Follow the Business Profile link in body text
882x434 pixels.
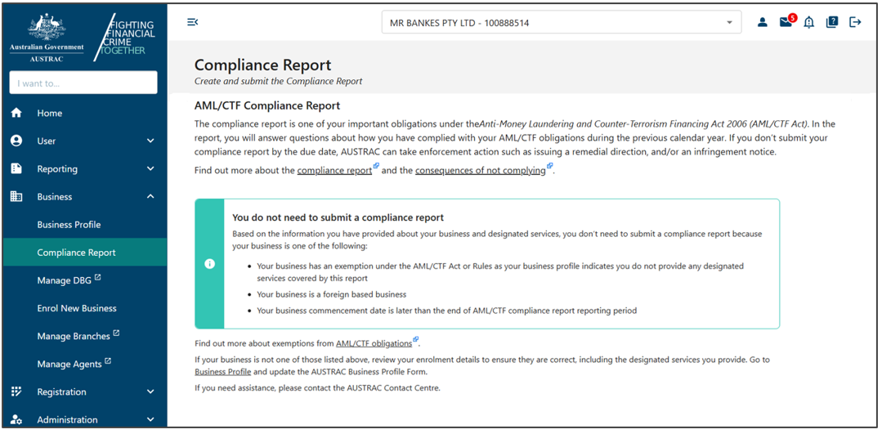coord(223,372)
